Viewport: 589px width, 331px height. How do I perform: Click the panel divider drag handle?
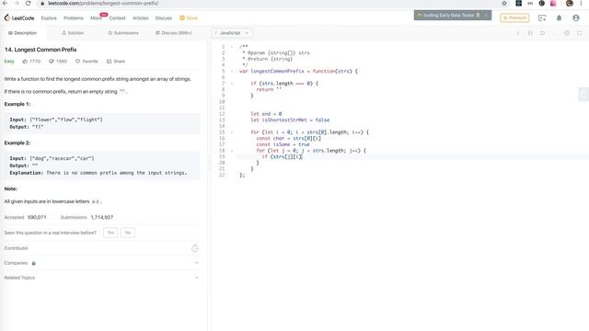[209, 163]
